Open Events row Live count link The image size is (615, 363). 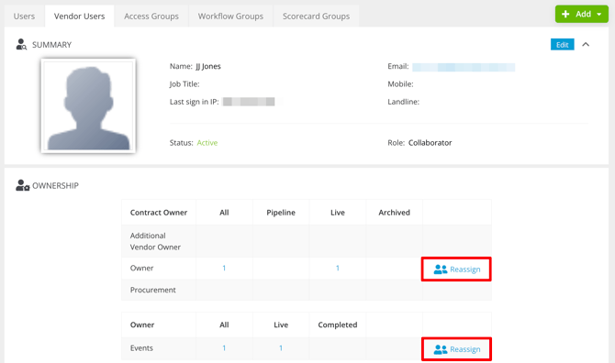[x=281, y=348]
